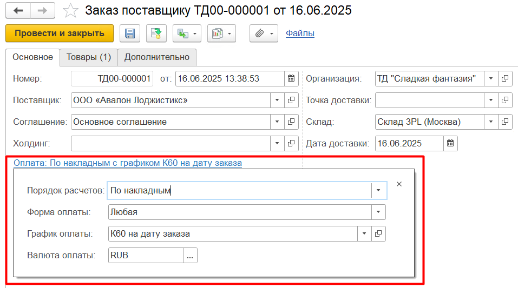Open График оплаты record with open button
Screen dimensions: 518x288
(x=378, y=233)
